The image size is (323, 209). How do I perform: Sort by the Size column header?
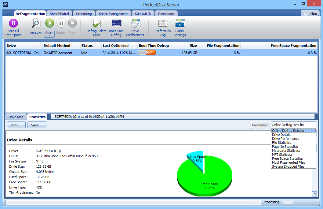pos(188,46)
